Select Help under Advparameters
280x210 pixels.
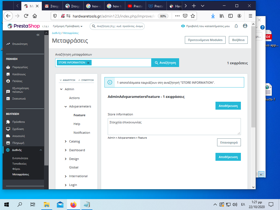(x=77, y=124)
